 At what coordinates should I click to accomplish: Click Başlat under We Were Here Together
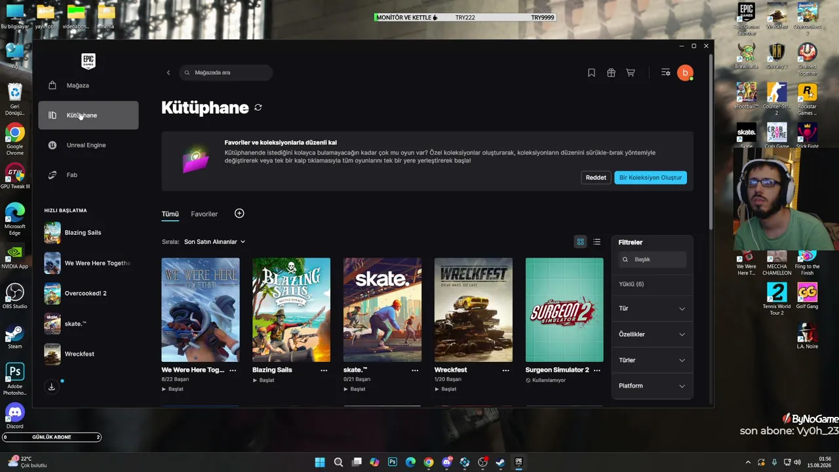[173, 389]
